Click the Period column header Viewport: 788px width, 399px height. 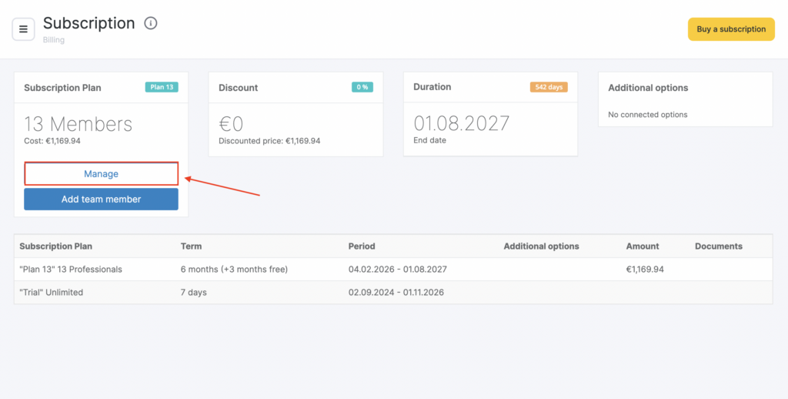(362, 246)
